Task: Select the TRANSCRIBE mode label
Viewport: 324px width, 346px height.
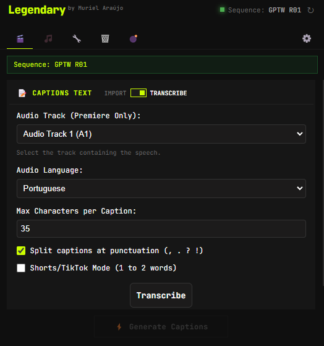Action: click(168, 93)
